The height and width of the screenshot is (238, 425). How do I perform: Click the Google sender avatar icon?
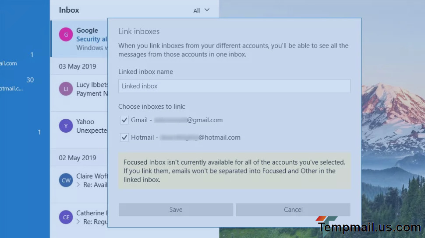(66, 34)
